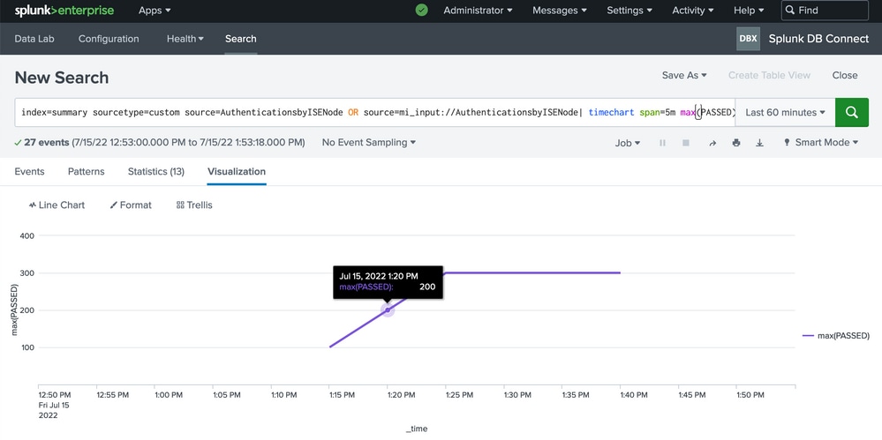Change time range Last 60 minutes
882x440 pixels.
tap(785, 112)
